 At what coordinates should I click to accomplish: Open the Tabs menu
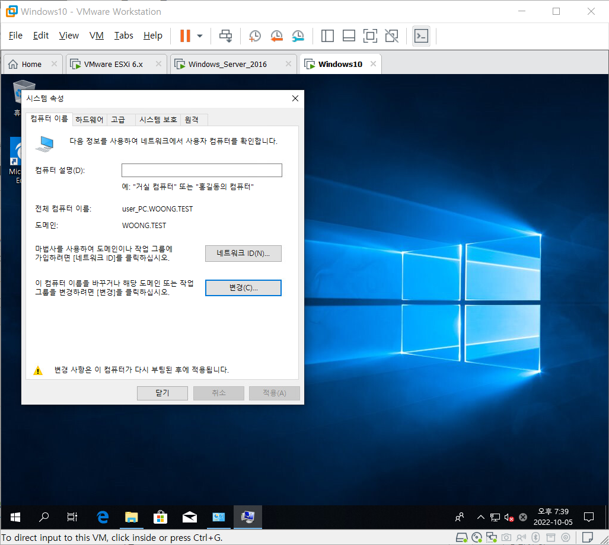coord(123,36)
